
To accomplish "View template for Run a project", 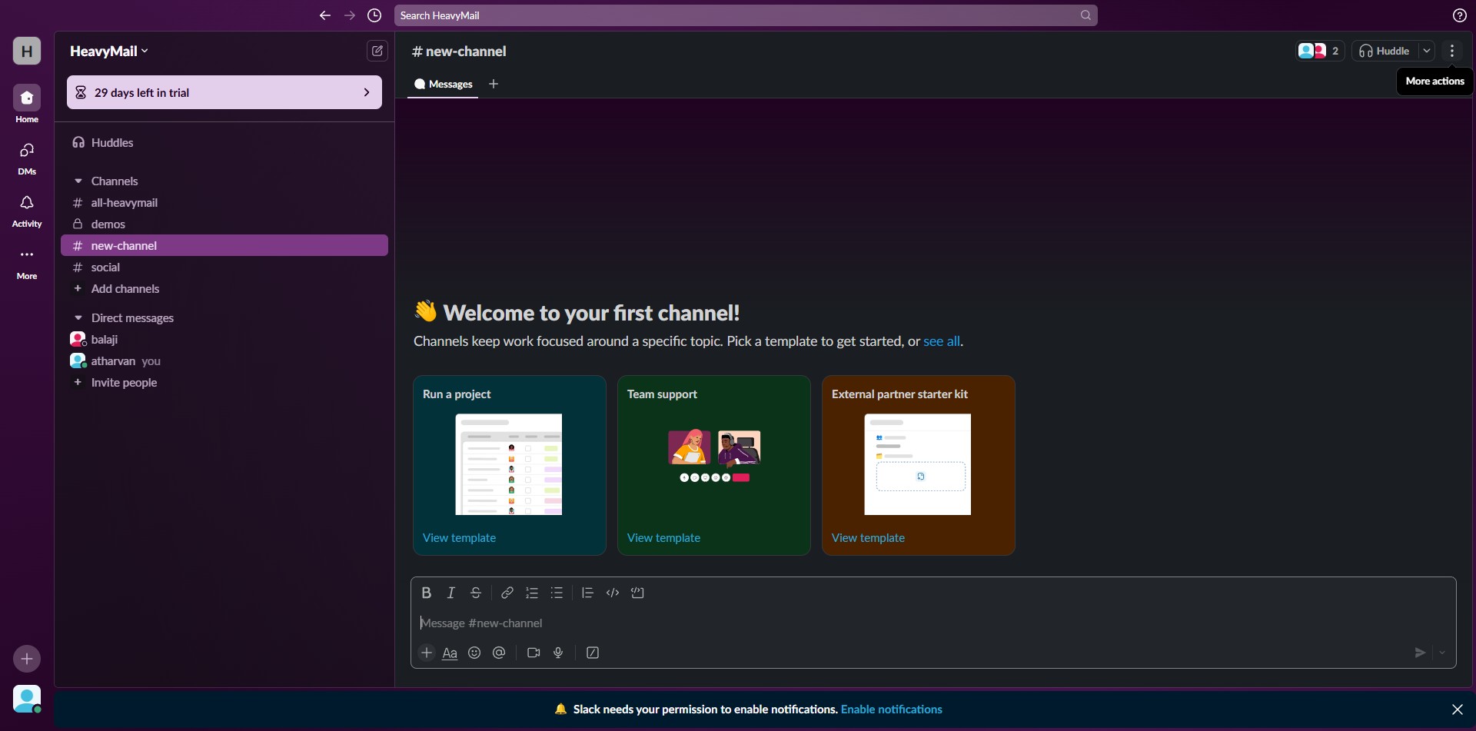I will pos(459,538).
